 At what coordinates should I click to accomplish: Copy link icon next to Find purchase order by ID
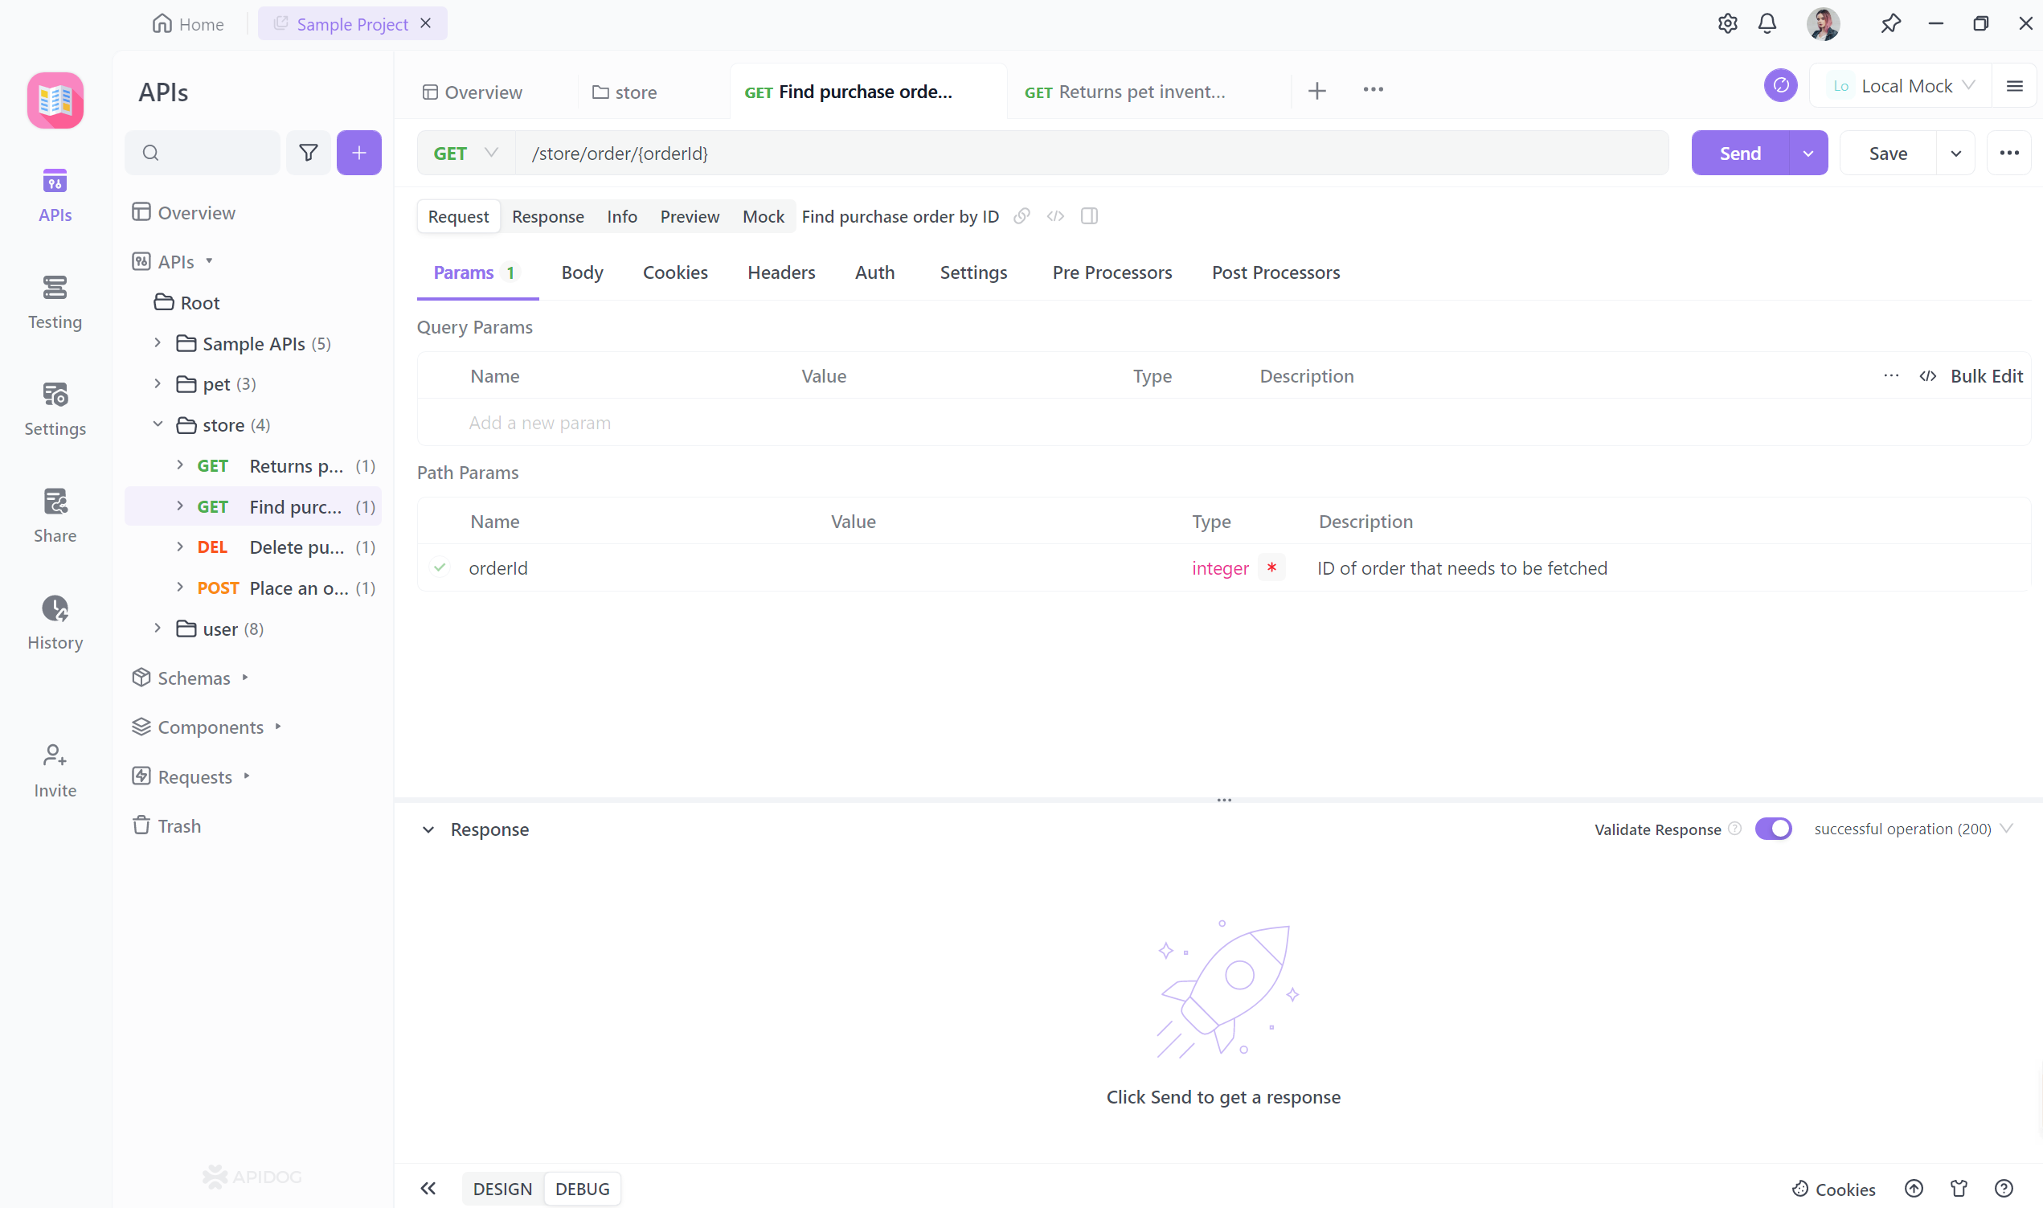click(1021, 215)
